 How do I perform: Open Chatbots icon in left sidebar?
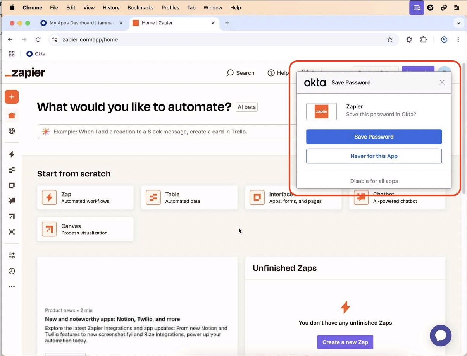click(12, 200)
